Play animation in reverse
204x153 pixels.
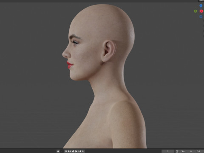coord(73,151)
